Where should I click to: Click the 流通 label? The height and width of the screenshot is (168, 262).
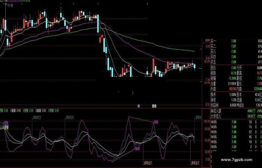[x=239, y=100]
